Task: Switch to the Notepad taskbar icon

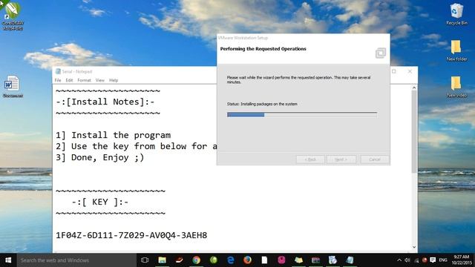Action: (x=350, y=260)
